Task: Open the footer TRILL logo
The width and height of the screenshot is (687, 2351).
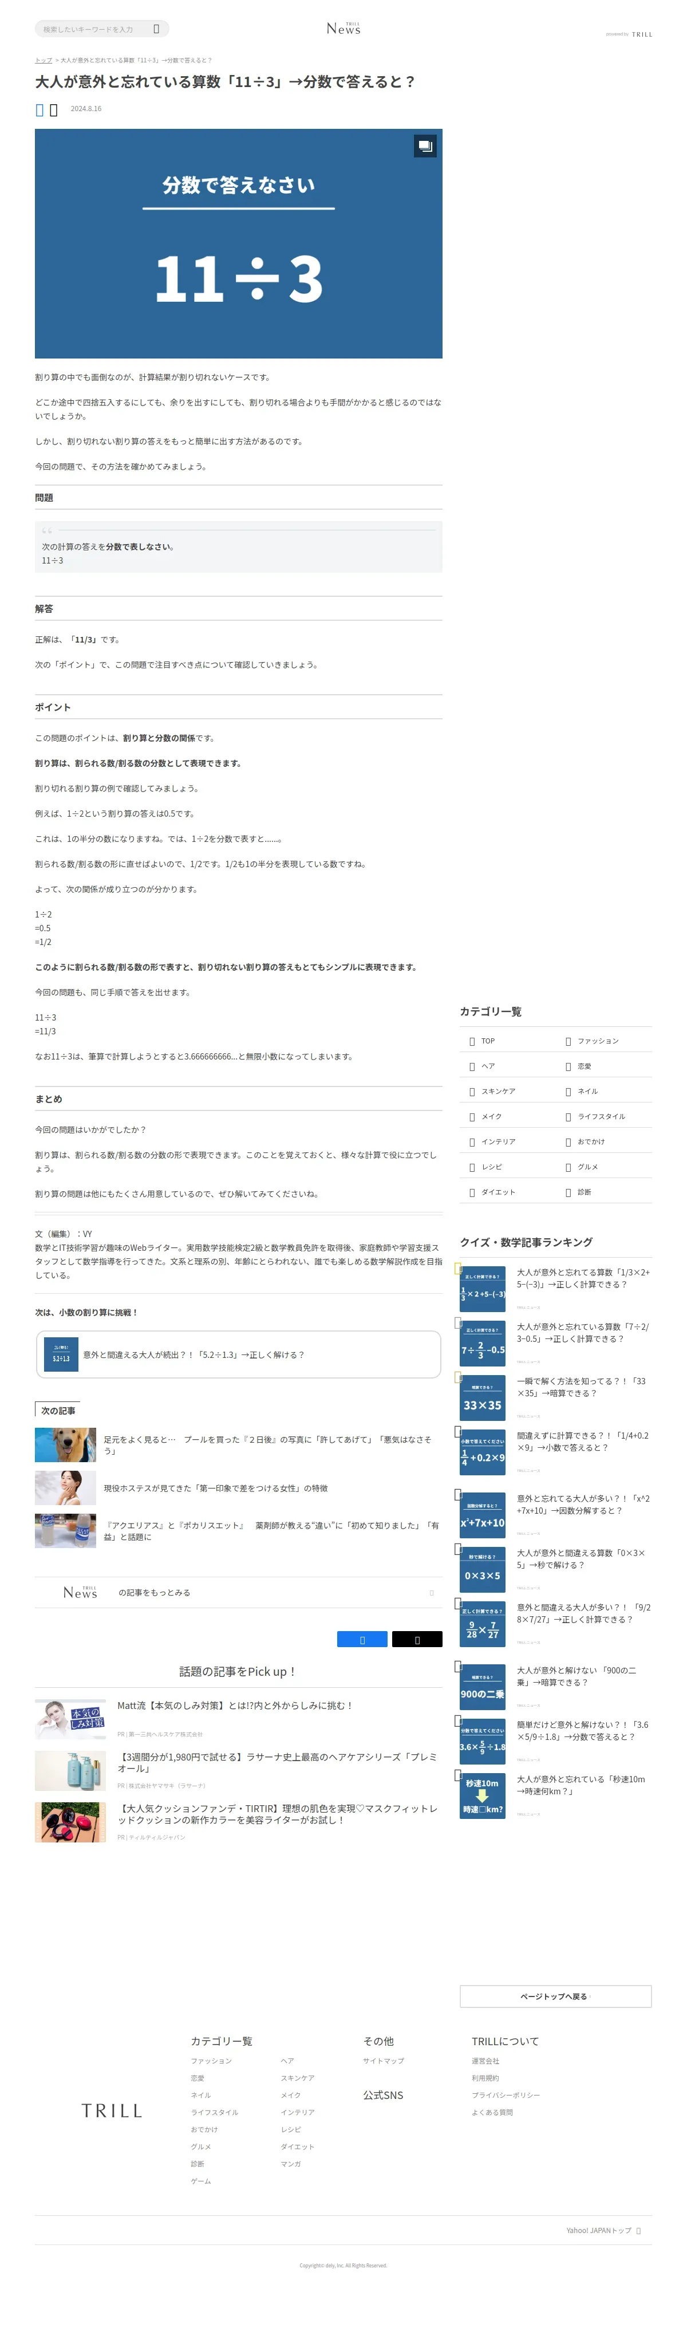Action: [111, 2111]
